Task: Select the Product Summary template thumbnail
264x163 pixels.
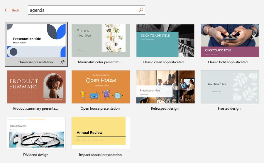Action: tap(36, 87)
